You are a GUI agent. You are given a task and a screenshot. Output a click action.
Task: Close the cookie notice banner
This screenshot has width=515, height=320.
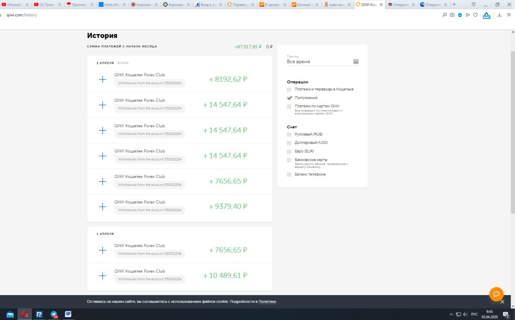502,302
